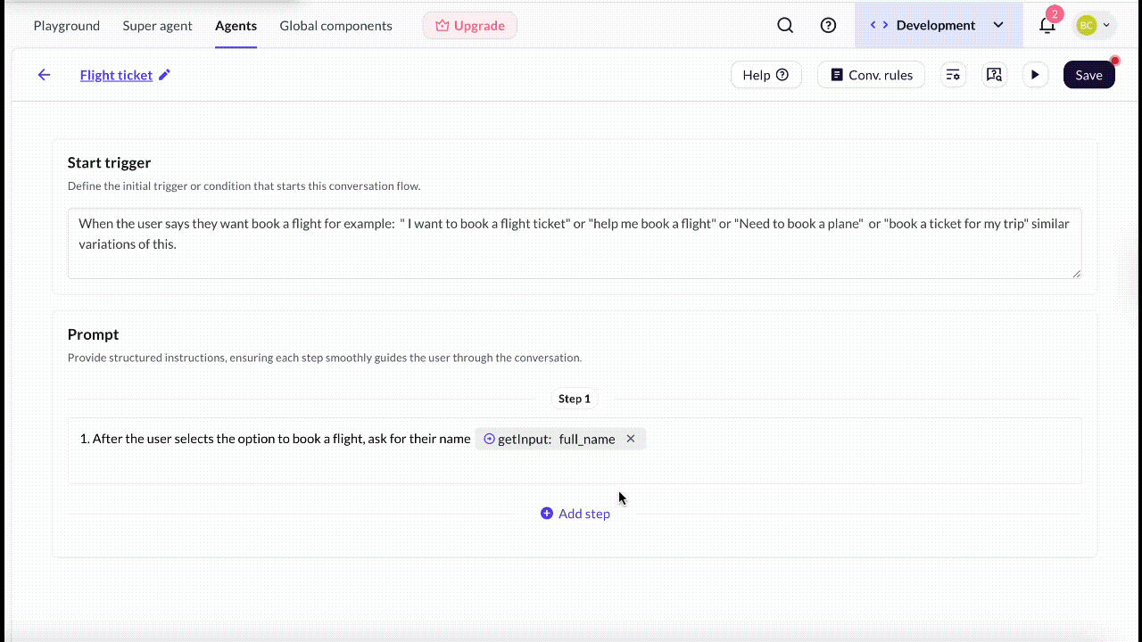
Task: Run the agent with the play icon
Action: pos(1035,75)
